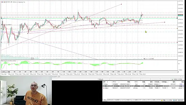Click the MACD indicator label in the subwindow
186x105 pixels.
tap(8, 61)
